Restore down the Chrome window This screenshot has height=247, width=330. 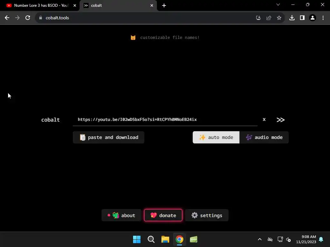pyautogui.click(x=308, y=5)
